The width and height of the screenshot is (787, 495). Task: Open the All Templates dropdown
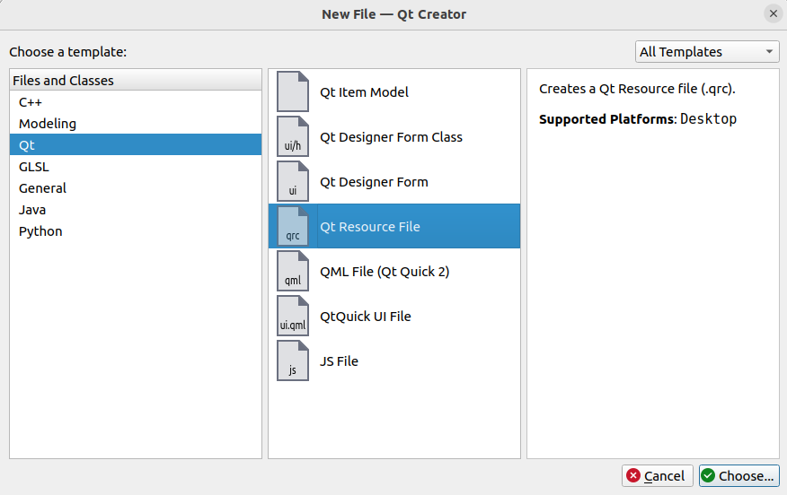coord(707,52)
